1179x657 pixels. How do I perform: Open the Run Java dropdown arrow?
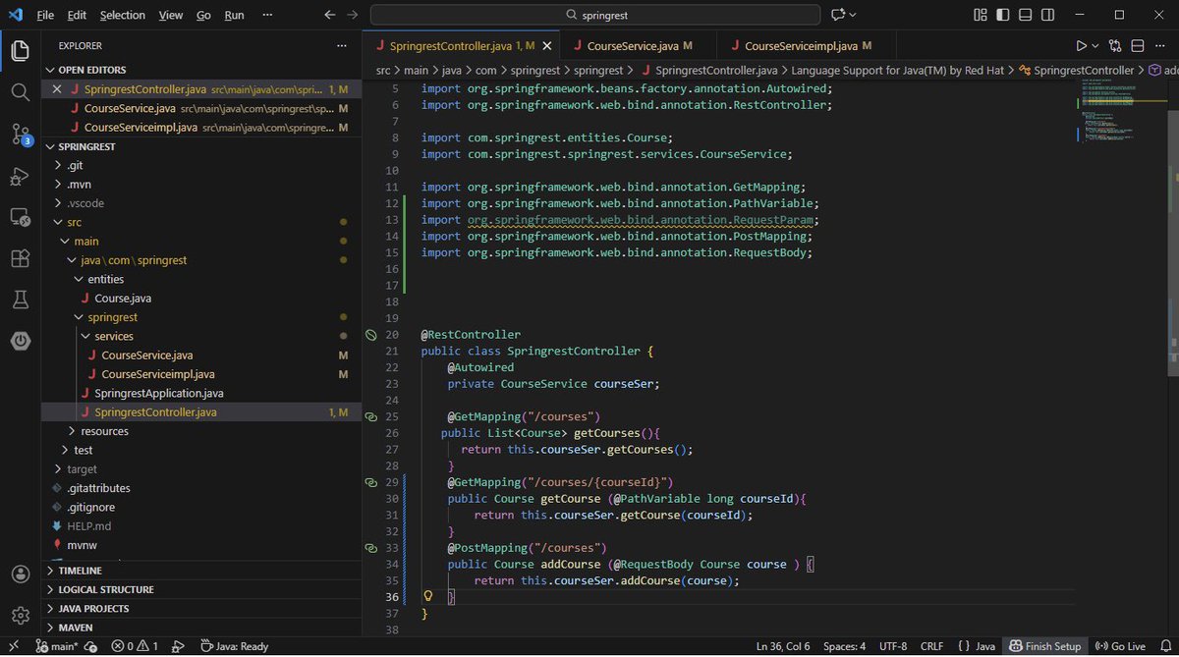(x=1095, y=45)
